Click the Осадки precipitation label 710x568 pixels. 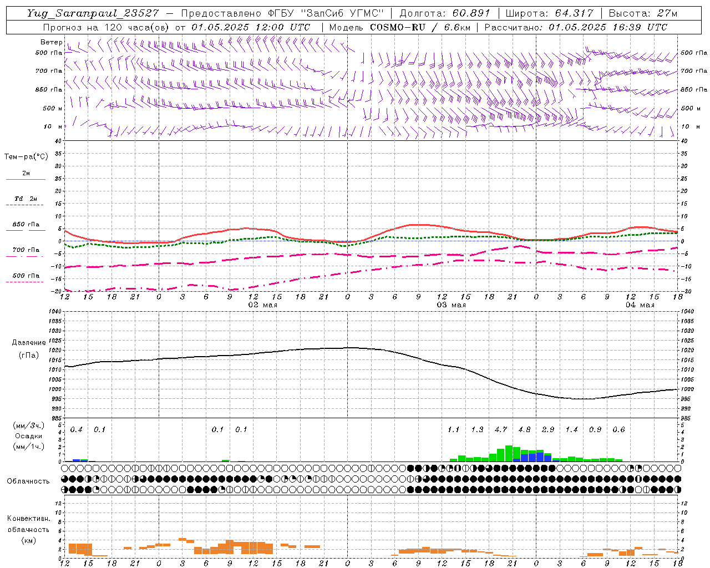click(x=29, y=436)
